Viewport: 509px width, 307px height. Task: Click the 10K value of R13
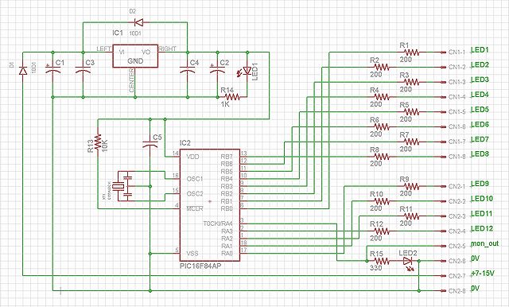[105, 145]
